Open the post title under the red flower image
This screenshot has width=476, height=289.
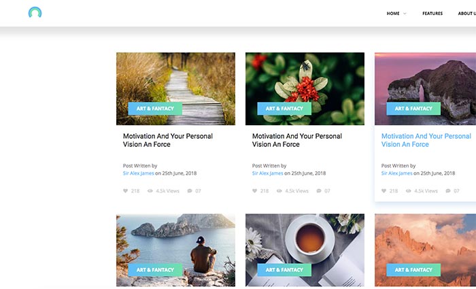297,140
